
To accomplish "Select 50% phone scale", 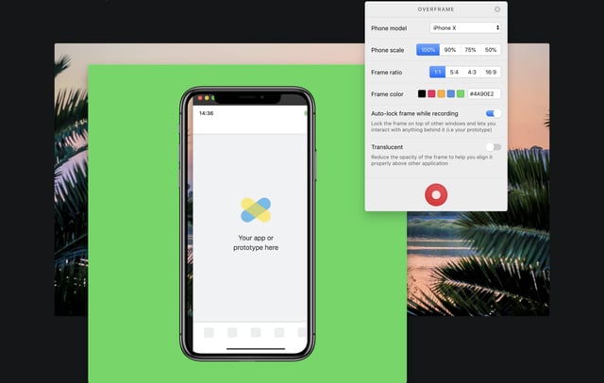I will coord(491,50).
